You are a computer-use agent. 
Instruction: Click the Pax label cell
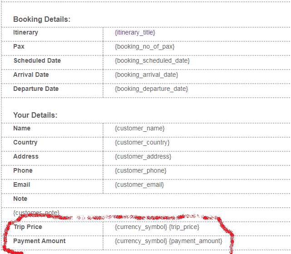click(x=52, y=48)
